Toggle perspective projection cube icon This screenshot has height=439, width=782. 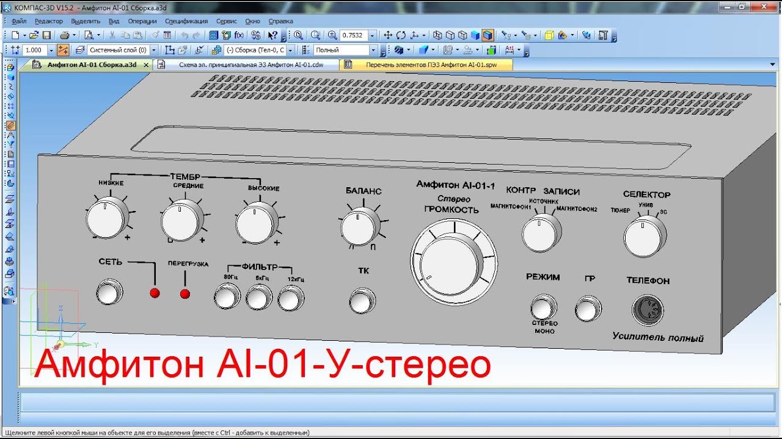549,35
